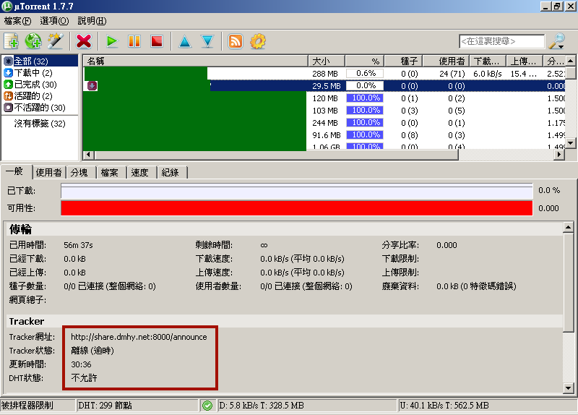The height and width of the screenshot is (415, 578).
Task: Click the µTorrent title bar logo
Action: [7, 7]
